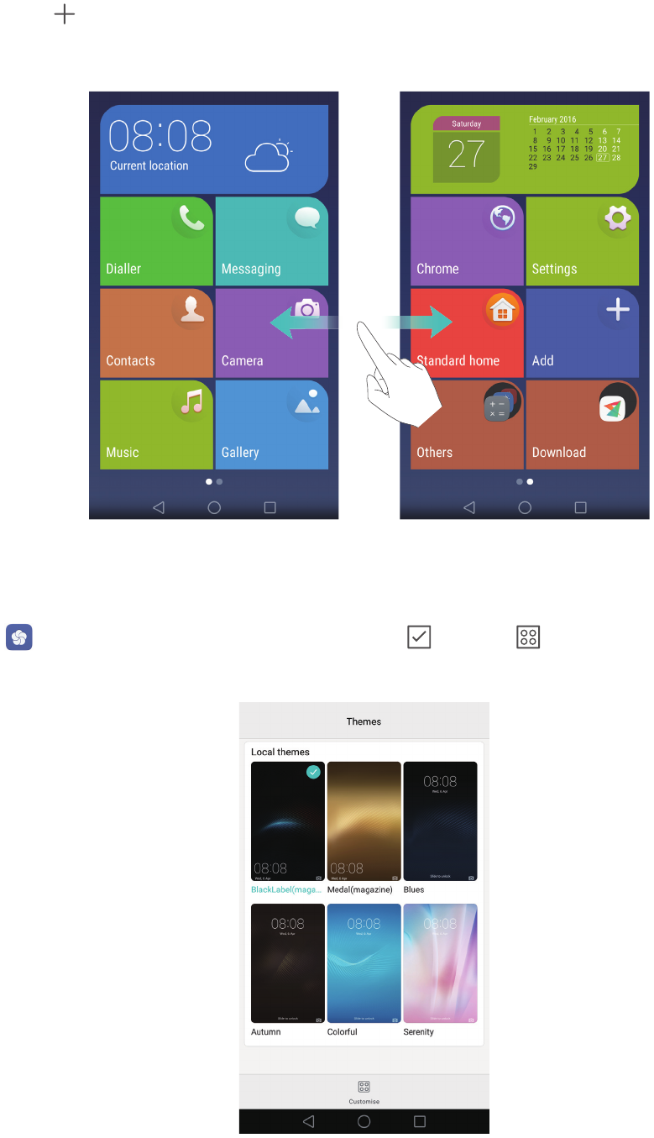This screenshot has width=654, height=1138.
Task: Pick the Colorful theme
Action: point(364,963)
